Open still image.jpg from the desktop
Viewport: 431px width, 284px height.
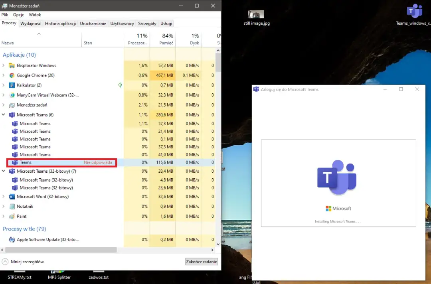coord(256,14)
